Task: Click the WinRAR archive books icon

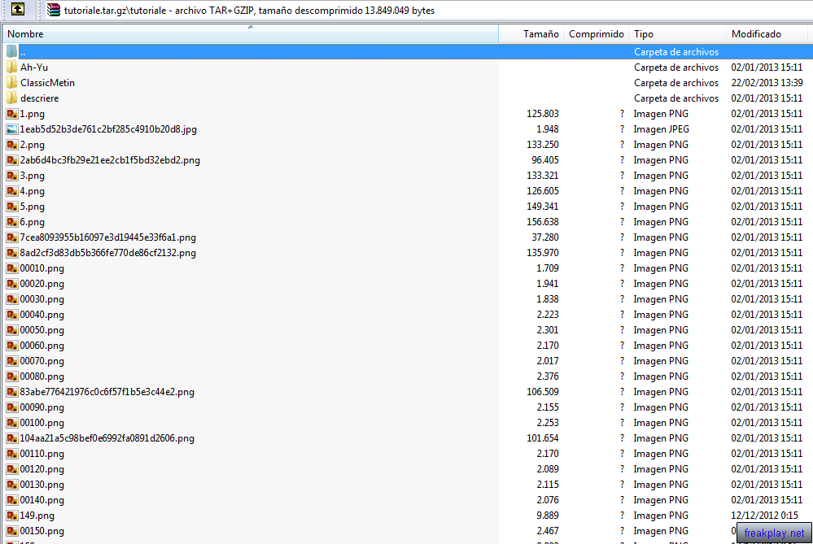Action: 54,10
